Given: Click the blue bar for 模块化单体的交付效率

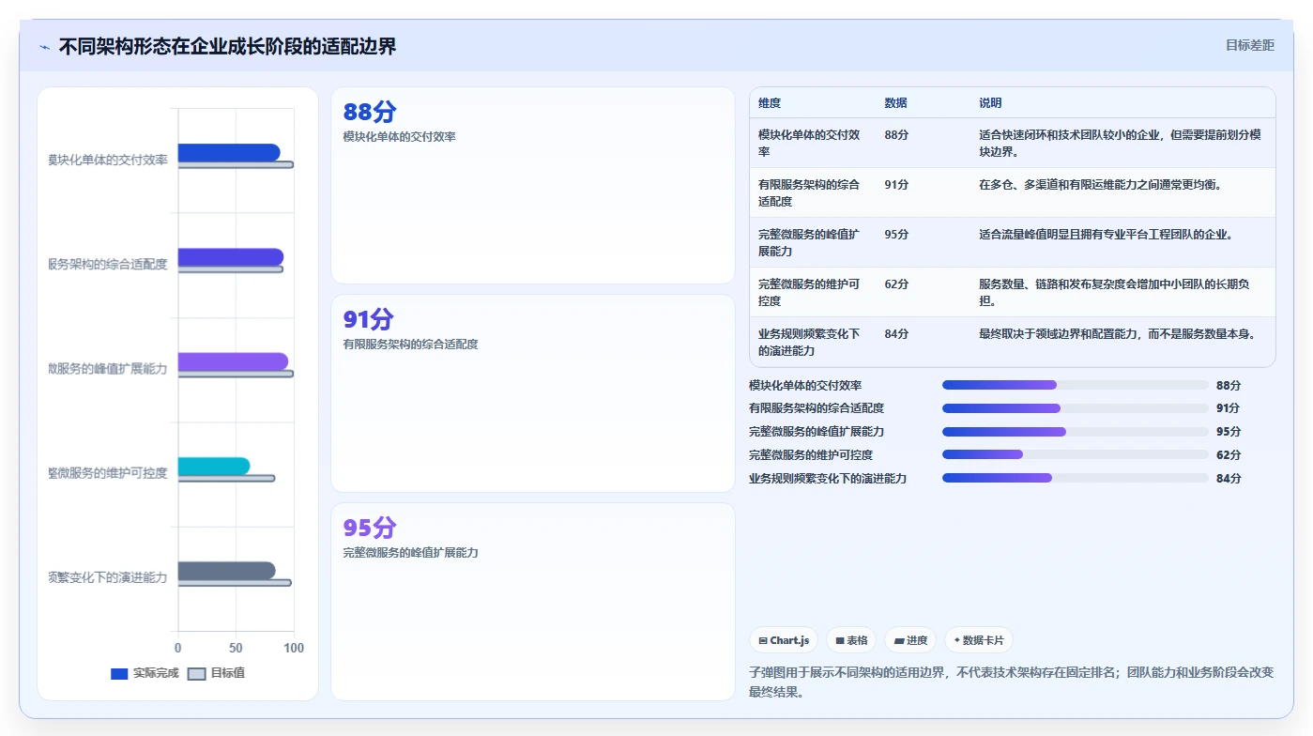Looking at the screenshot, I should tap(229, 152).
